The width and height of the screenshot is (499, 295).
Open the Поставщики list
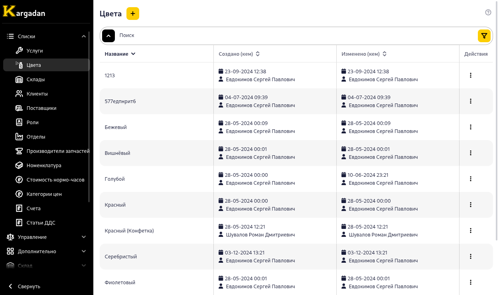tap(41, 108)
